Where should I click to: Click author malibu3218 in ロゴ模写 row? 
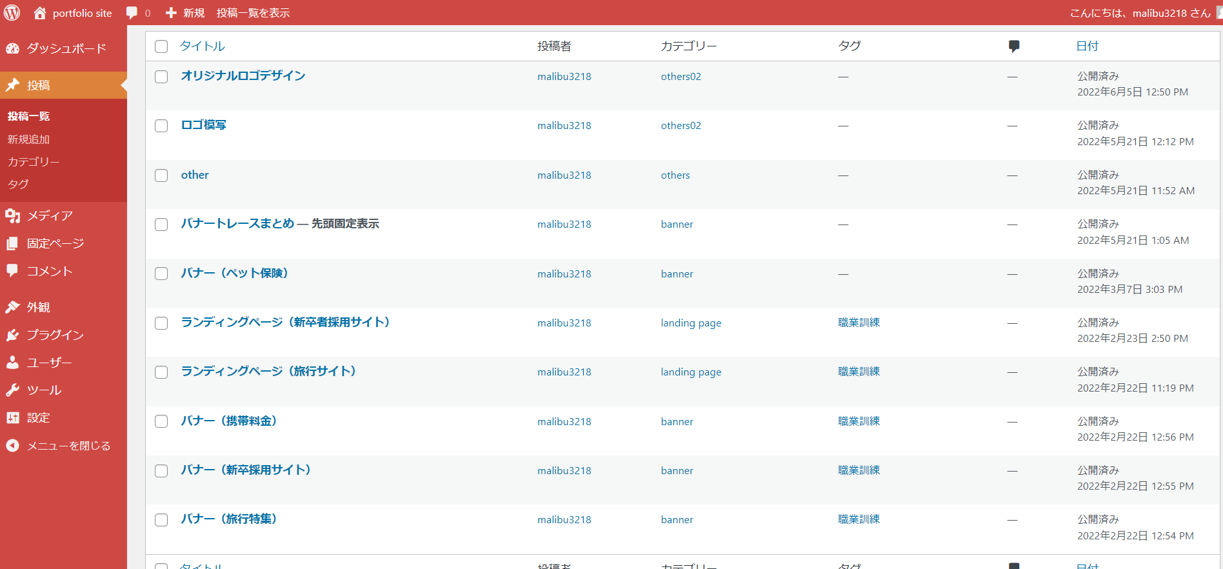(564, 126)
